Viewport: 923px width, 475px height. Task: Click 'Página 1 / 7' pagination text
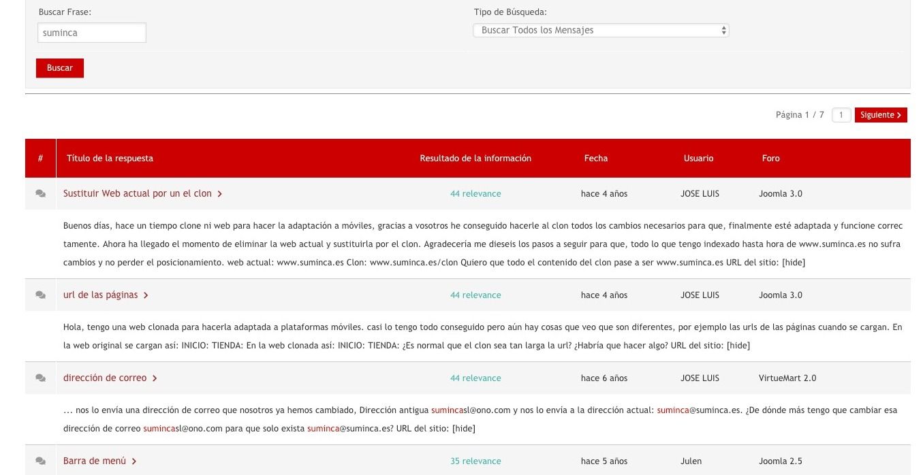pyautogui.click(x=800, y=115)
